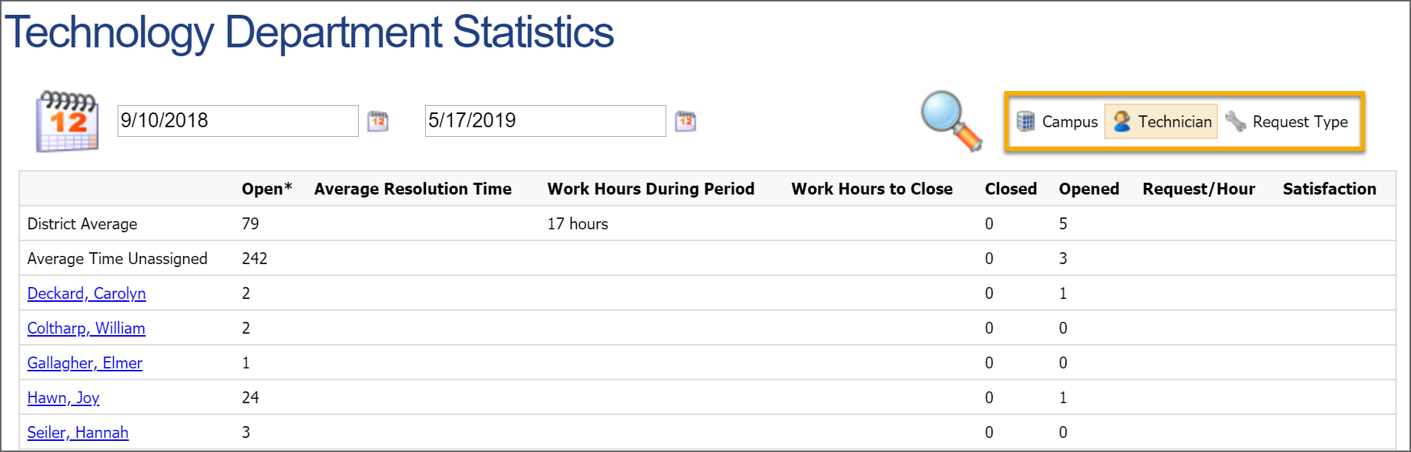Open Hawn, Joy technician link
The image size is (1411, 452).
coord(64,398)
